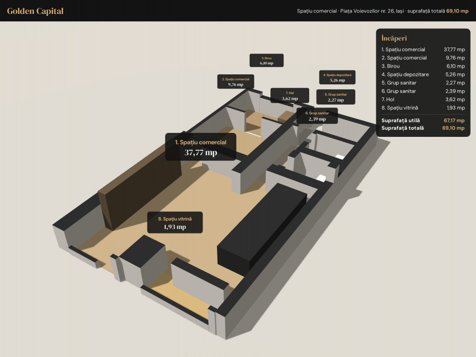
Task: Click the Încăperi panel heading
Action: point(394,38)
